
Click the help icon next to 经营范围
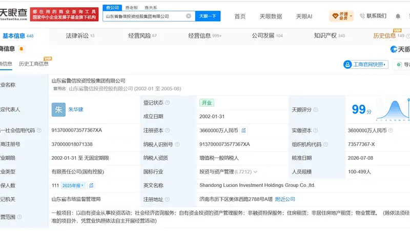pos(19,217)
